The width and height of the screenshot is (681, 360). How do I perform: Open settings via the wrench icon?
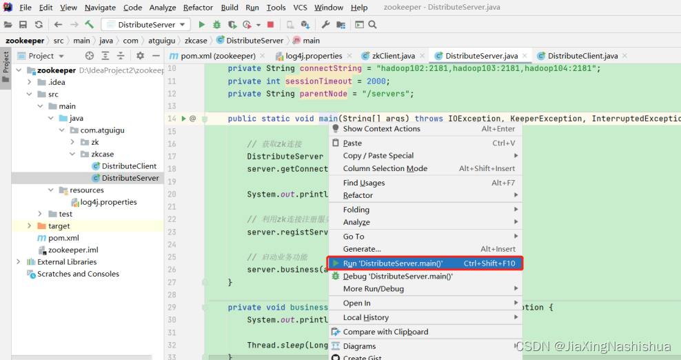(x=325, y=25)
